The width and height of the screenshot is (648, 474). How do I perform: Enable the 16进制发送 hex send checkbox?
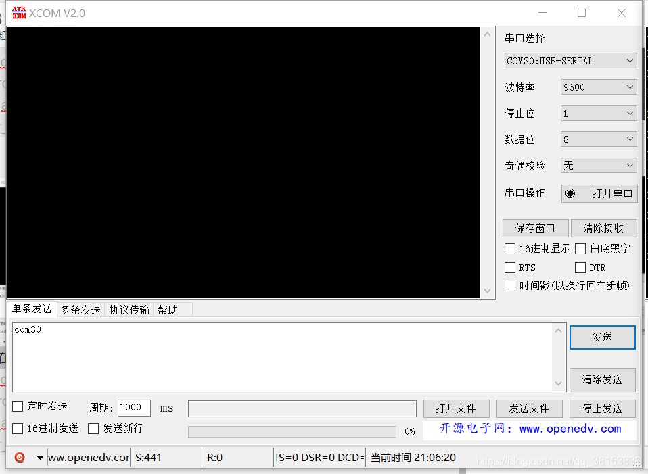pyautogui.click(x=18, y=429)
